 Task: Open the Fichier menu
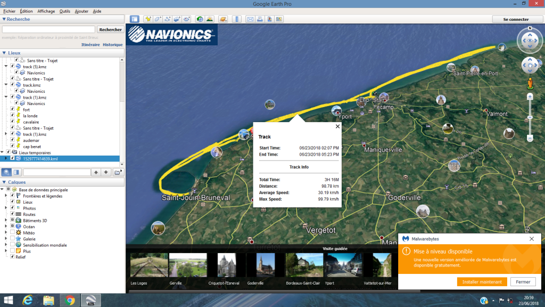click(x=10, y=11)
